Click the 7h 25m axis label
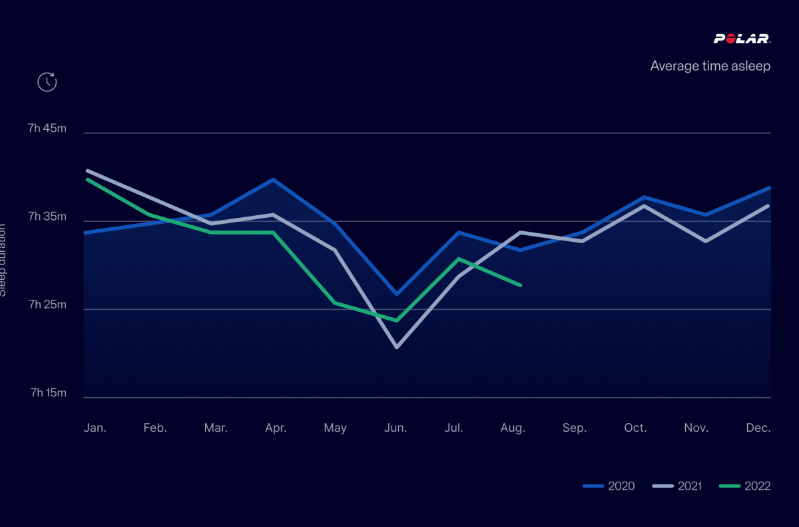Viewport: 799px width, 527px height. (x=47, y=304)
